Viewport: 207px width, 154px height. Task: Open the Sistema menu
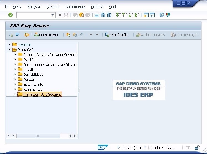point(97,7)
